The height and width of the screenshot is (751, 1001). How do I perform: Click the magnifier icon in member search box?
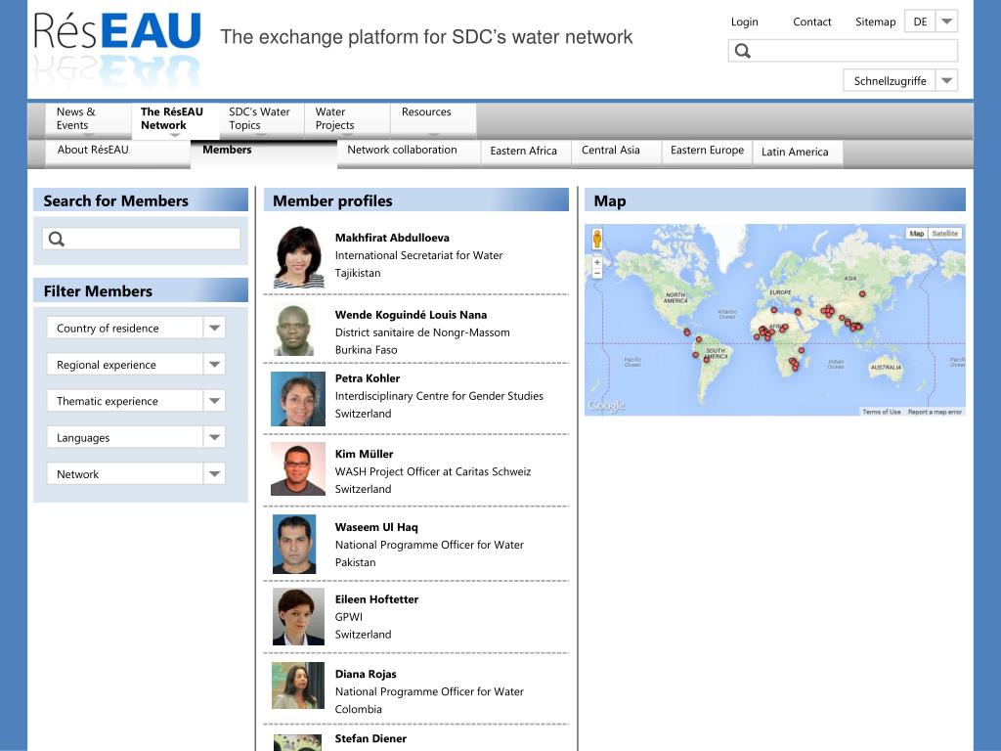tap(57, 239)
